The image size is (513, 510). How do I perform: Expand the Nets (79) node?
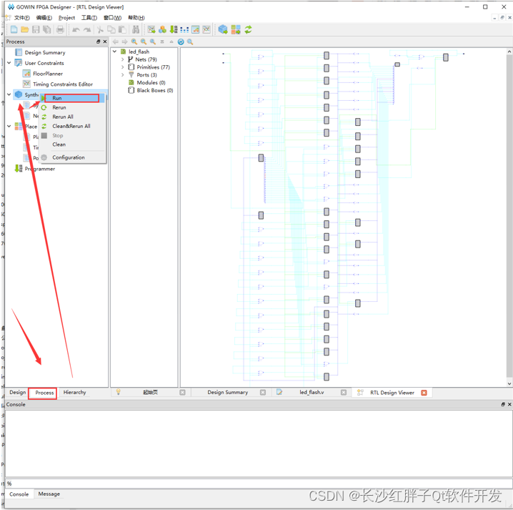(123, 59)
